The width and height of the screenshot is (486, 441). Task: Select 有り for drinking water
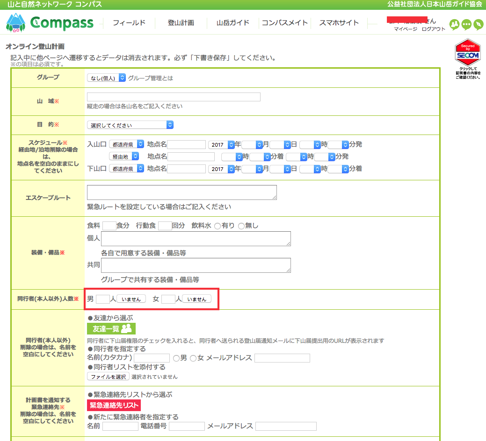pyautogui.click(x=218, y=226)
